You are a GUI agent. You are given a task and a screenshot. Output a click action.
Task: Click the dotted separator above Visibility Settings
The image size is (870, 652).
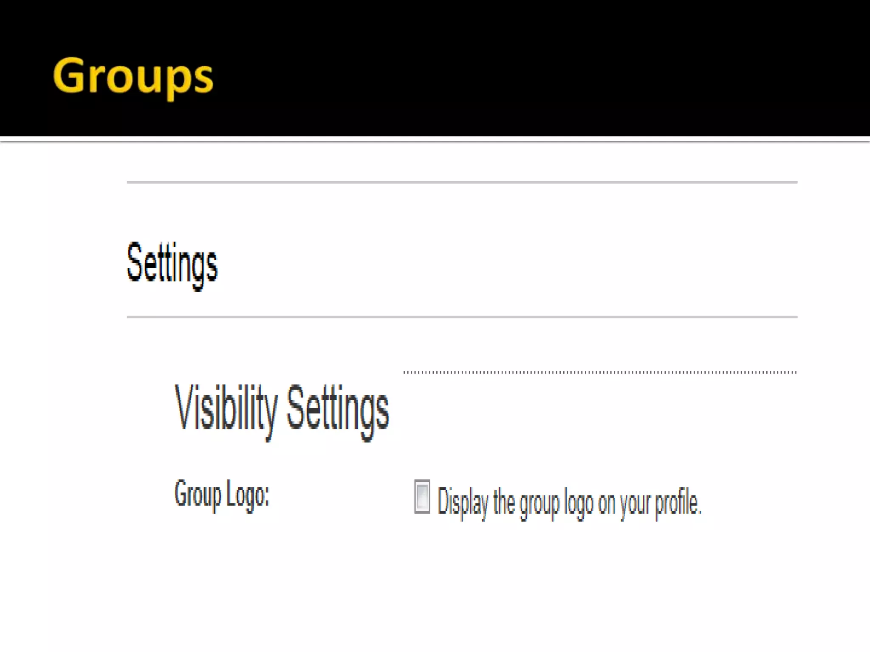click(599, 372)
